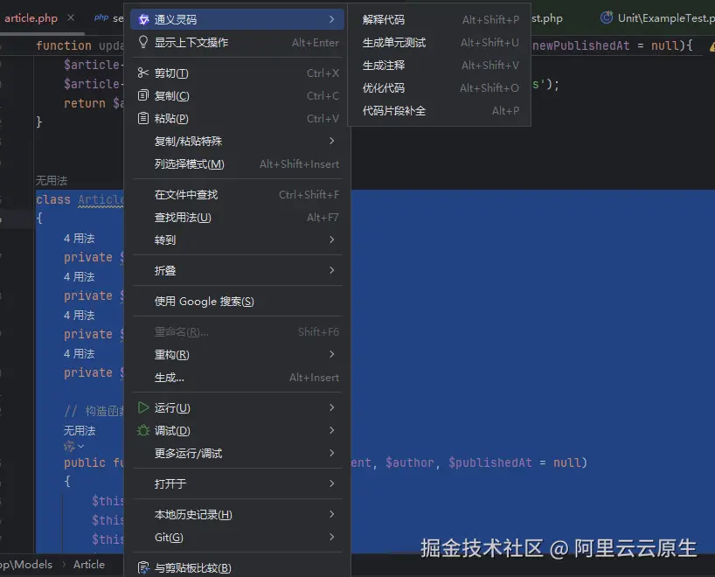This screenshot has width=715, height=577.
Task: Choose 剪切(T) from the context menu
Action: tap(237, 73)
